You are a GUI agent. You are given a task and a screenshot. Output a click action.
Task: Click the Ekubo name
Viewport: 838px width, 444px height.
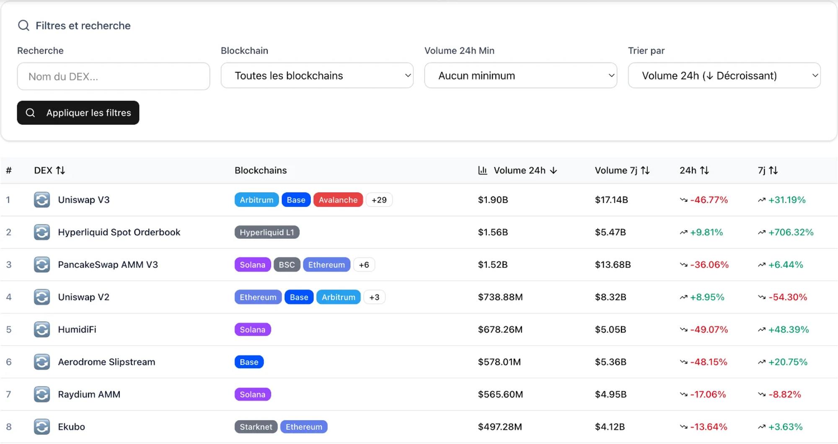[x=71, y=427]
